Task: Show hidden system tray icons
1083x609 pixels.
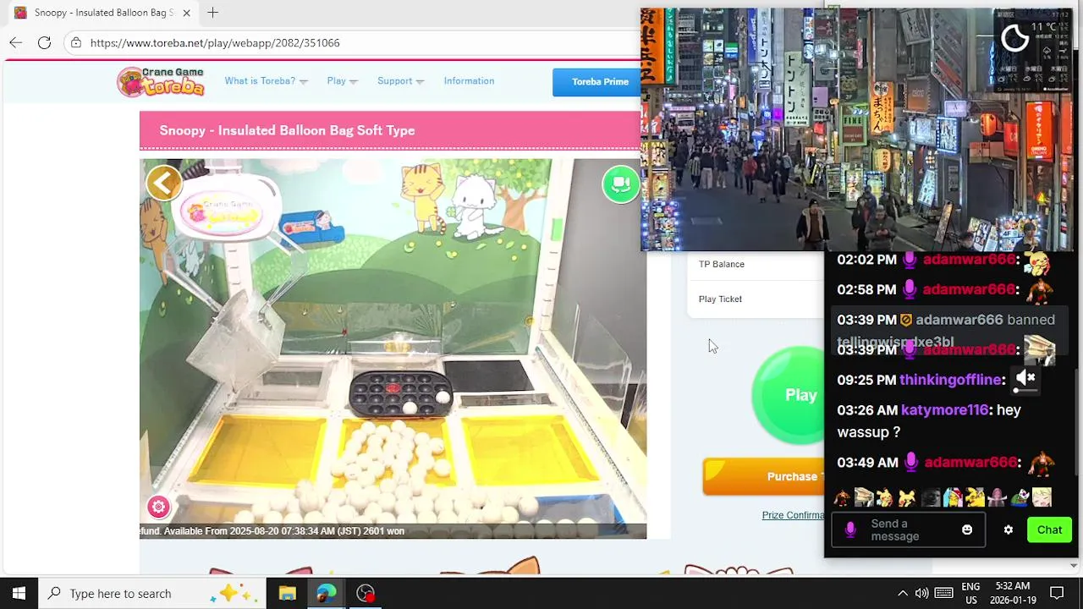Action: pos(902,593)
